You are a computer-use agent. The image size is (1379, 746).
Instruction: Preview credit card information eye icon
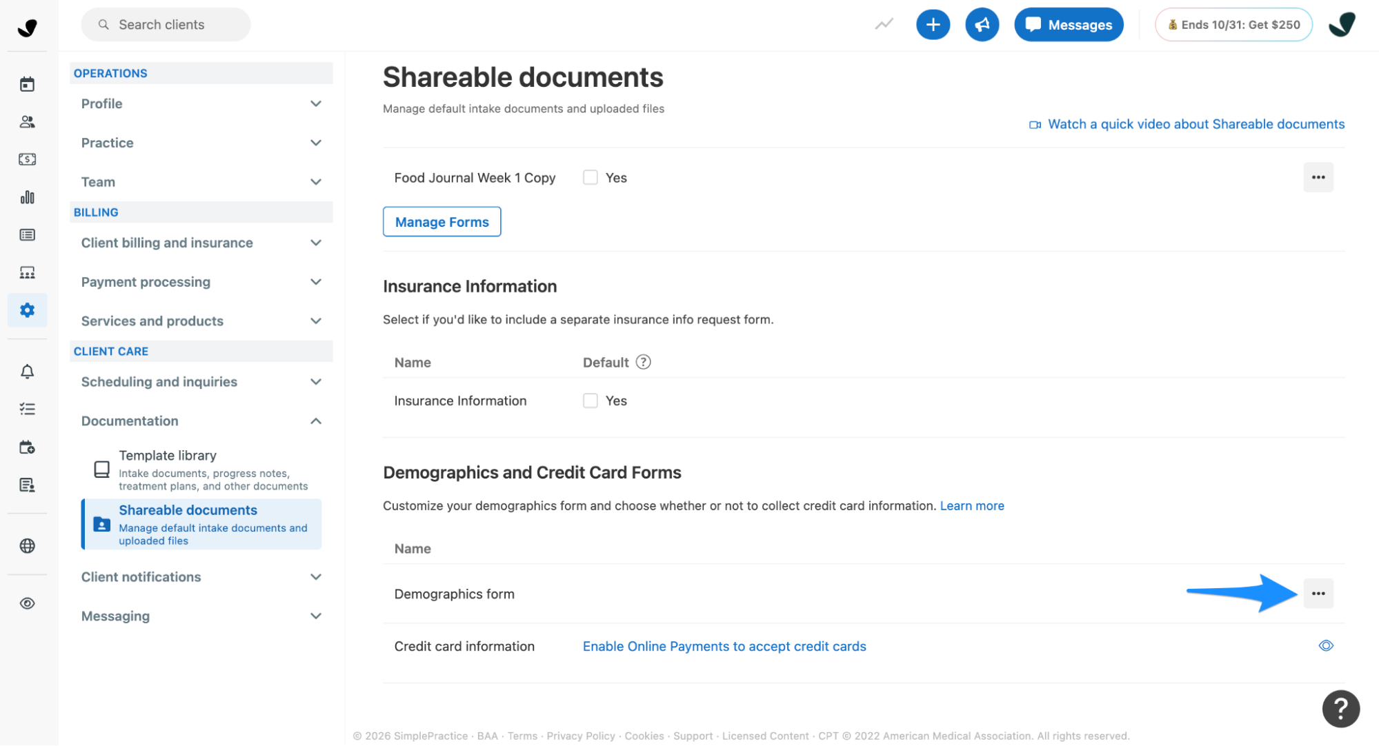[x=1325, y=646]
